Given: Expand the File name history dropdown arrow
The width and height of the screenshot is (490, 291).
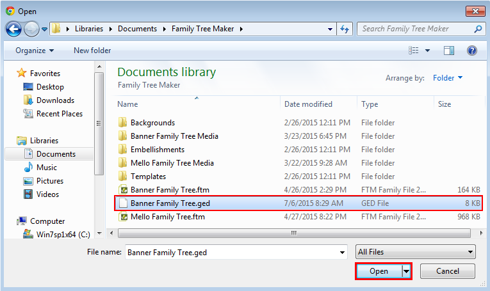Looking at the screenshot, I should 343,253.
